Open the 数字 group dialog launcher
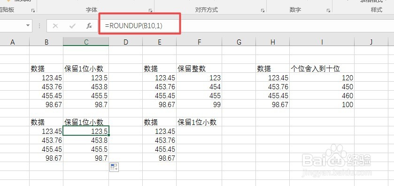The image size is (394, 186). pyautogui.click(x=328, y=10)
